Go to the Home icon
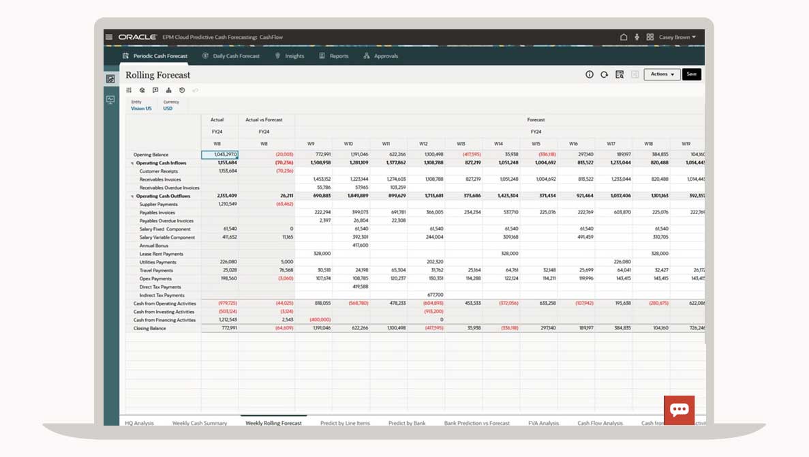Image resolution: width=809 pixels, height=457 pixels. (x=623, y=37)
